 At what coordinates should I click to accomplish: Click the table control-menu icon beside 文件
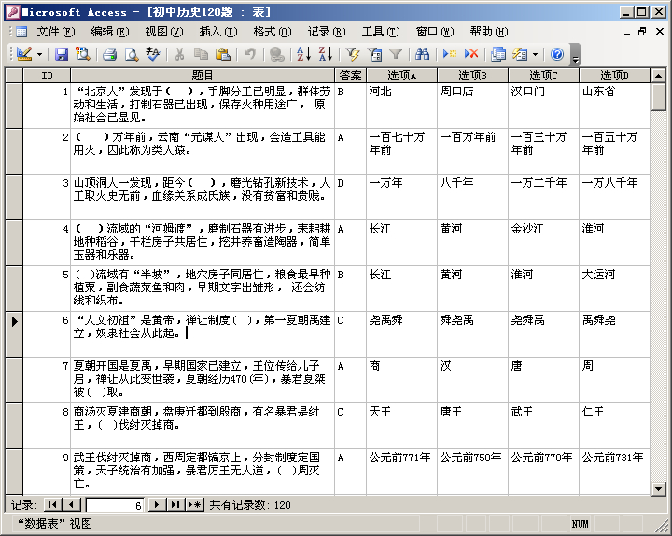click(21, 32)
